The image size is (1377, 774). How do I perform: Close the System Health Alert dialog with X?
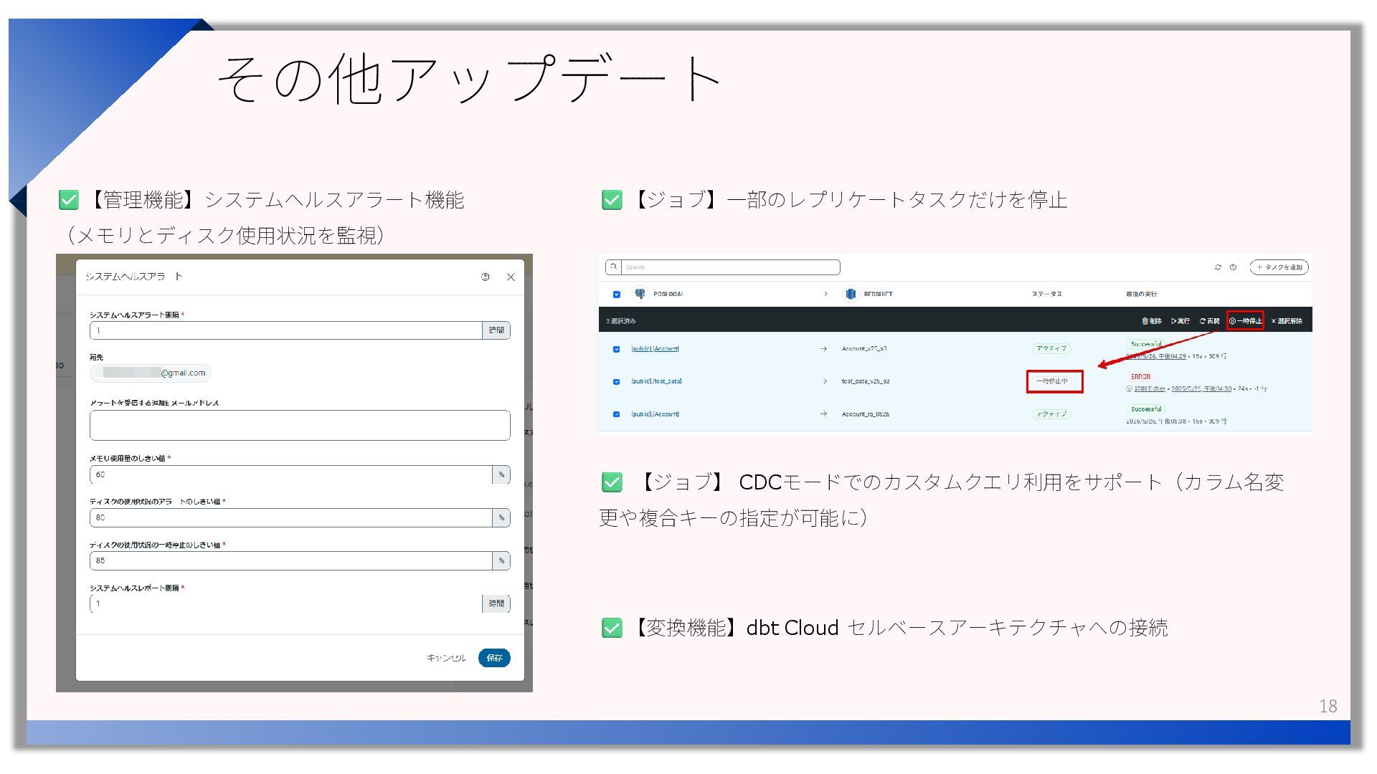(511, 277)
